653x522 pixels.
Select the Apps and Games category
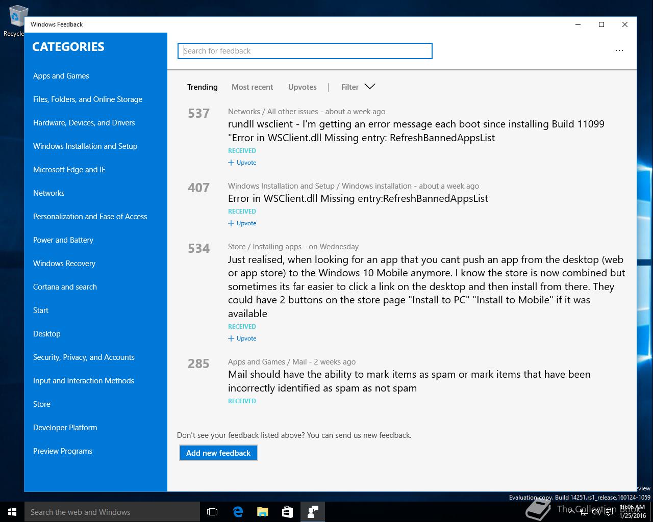(x=61, y=76)
